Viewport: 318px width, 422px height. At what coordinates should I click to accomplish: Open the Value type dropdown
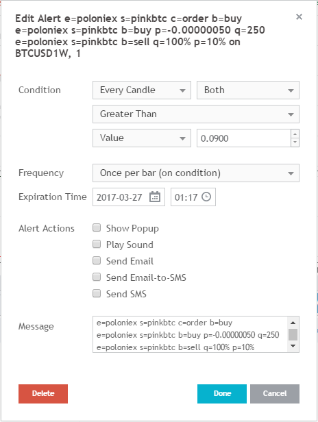click(142, 138)
